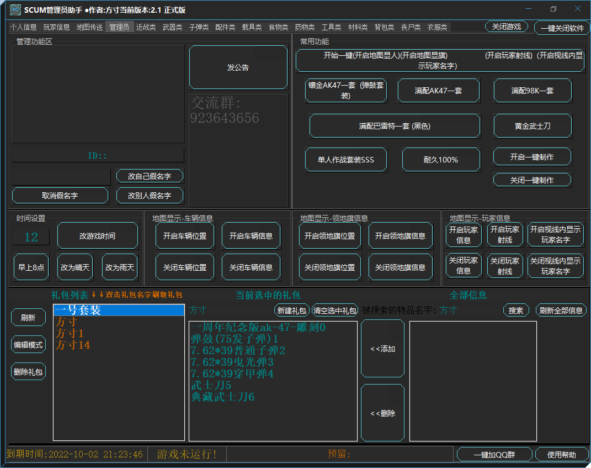591x468 pixels.
Task: Click the 耐久100% button
Action: pos(441,160)
